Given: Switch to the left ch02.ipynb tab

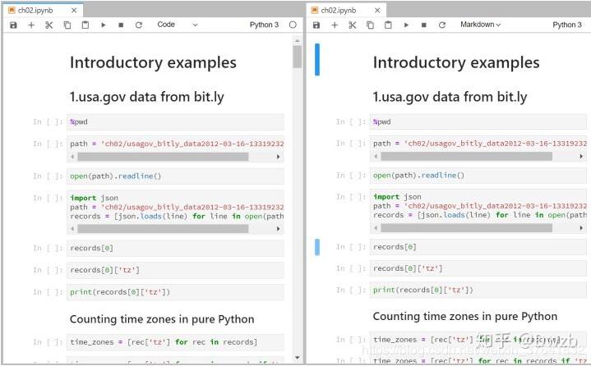Looking at the screenshot, I should pyautogui.click(x=39, y=10).
